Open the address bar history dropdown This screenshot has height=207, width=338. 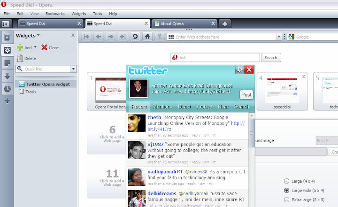point(279,37)
